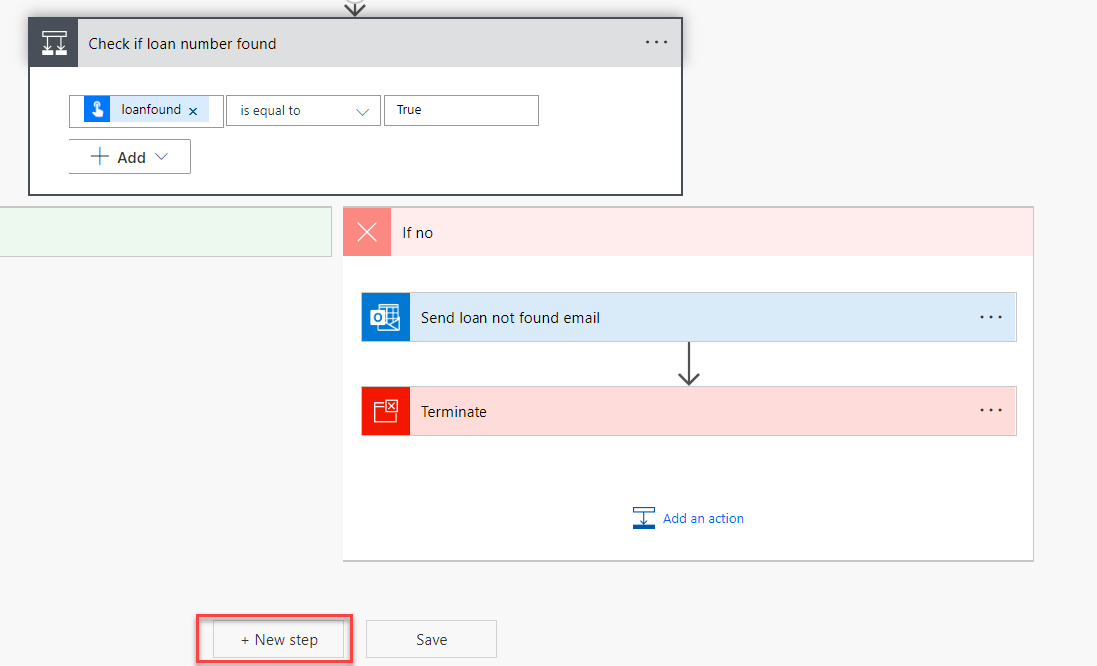Screen dimensions: 1097x666
Task: Save the flow with the Save button
Action: point(431,640)
